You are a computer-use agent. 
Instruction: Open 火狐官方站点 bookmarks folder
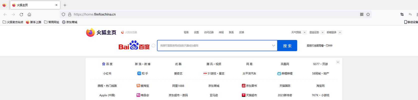tap(13, 22)
